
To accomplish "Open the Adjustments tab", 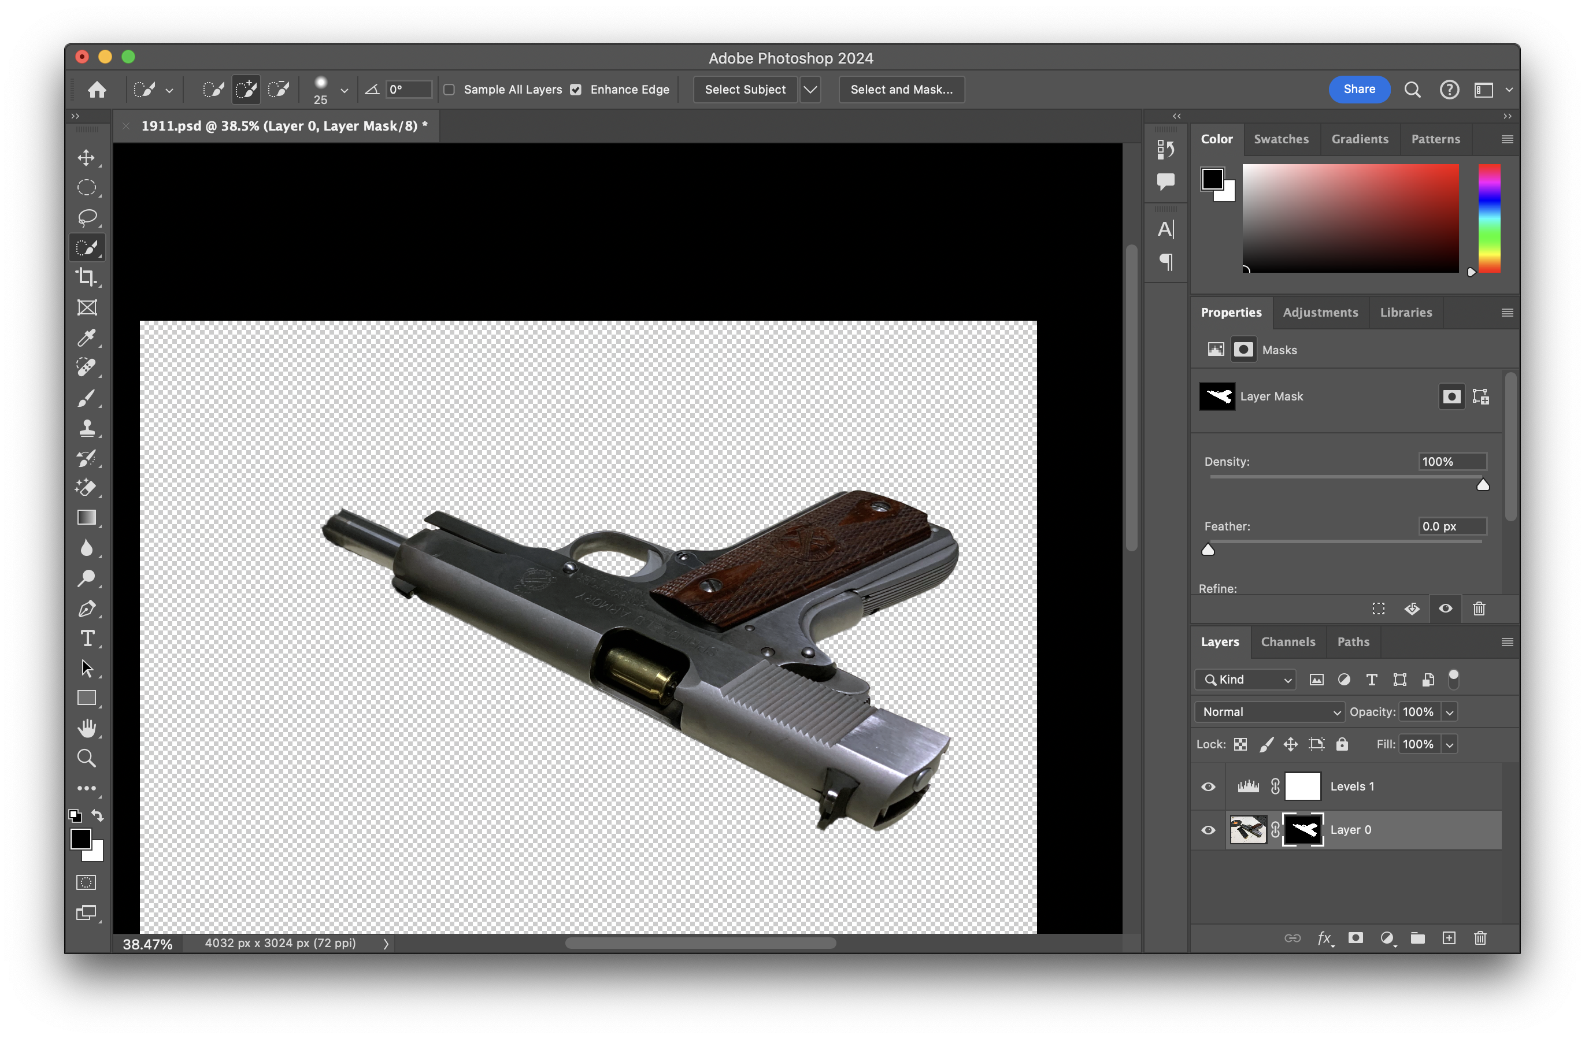I will click(1320, 312).
